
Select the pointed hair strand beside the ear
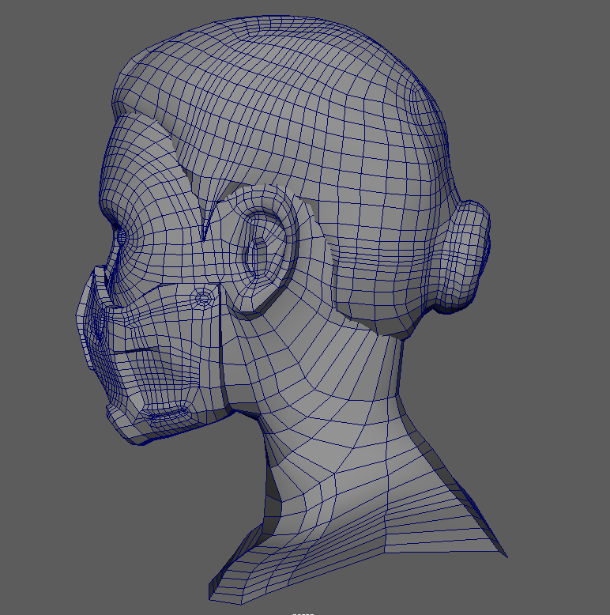click(208, 220)
